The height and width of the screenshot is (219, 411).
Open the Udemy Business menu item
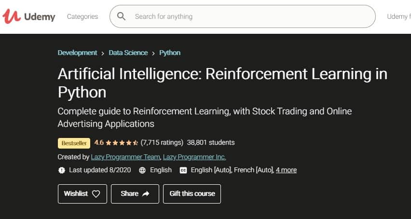coord(398,16)
